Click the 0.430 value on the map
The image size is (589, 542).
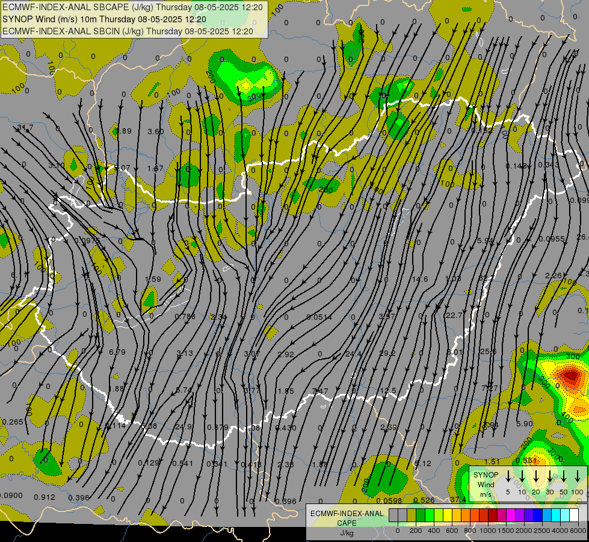286,428
